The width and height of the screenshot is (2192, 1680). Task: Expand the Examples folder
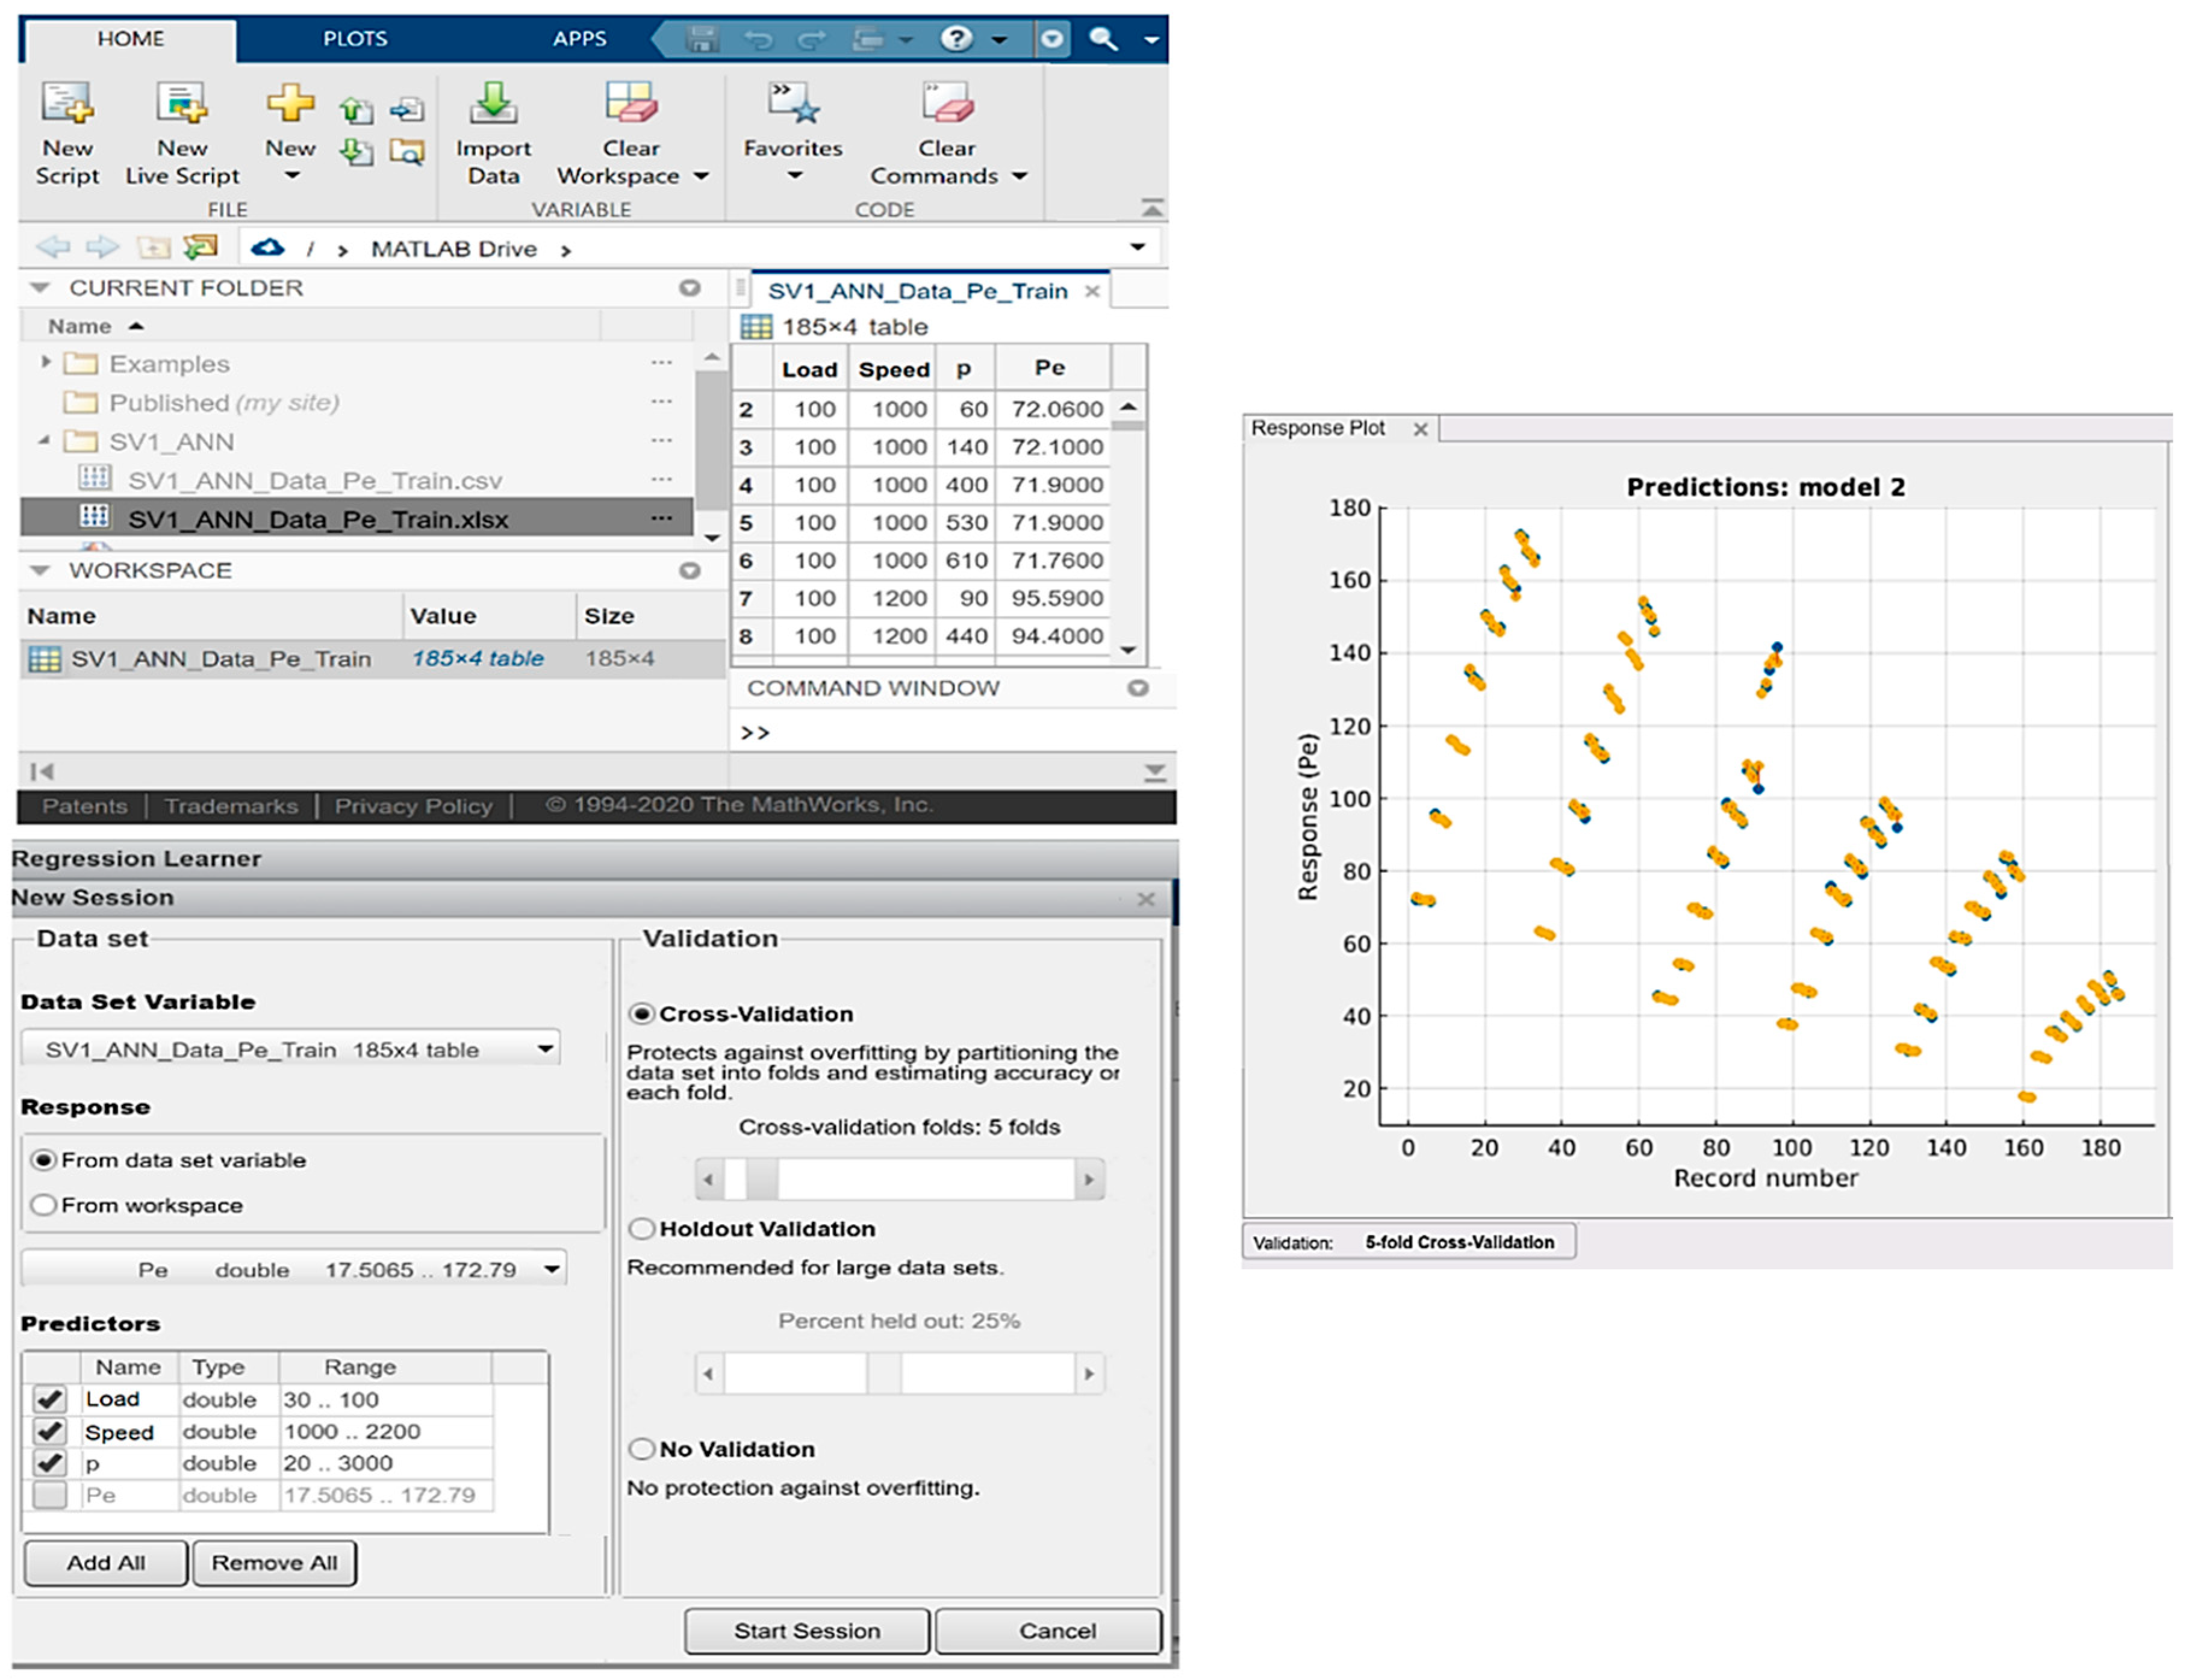coord(46,362)
